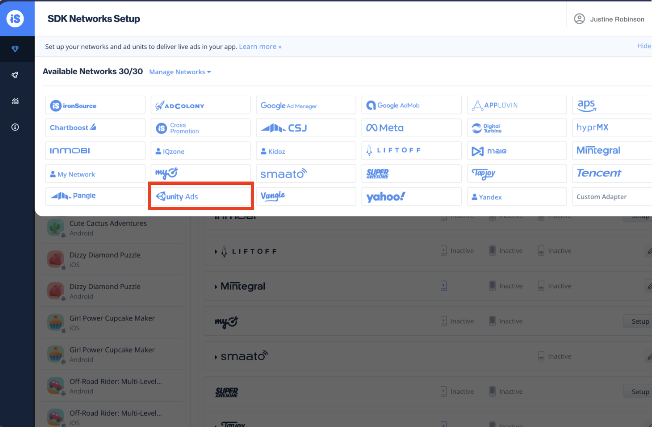Hide the setup info banner
The height and width of the screenshot is (427, 652).
(644, 46)
